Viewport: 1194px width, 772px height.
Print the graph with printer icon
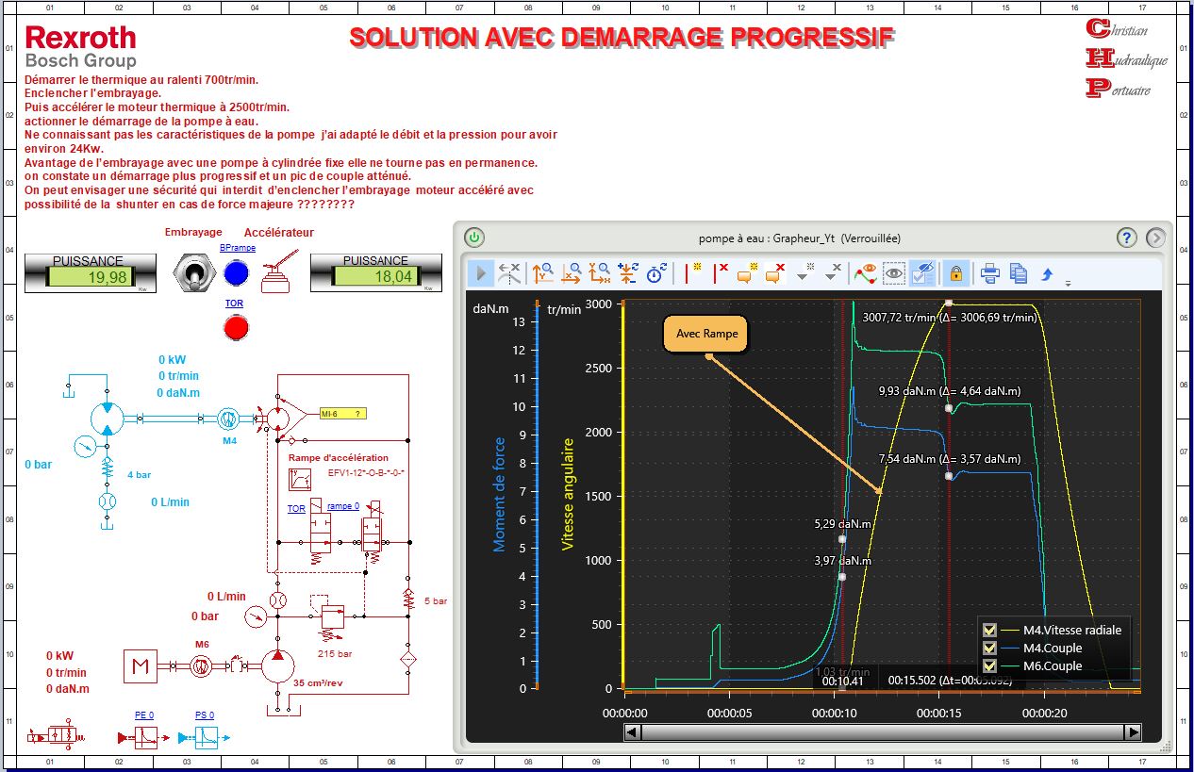coord(990,273)
